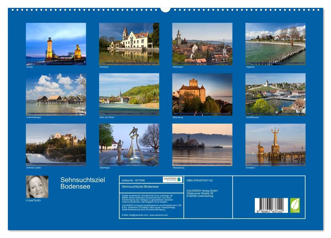Click the "Konstanz" caption under the villa photo
Screen dimensions: 331x238
click(104, 67)
